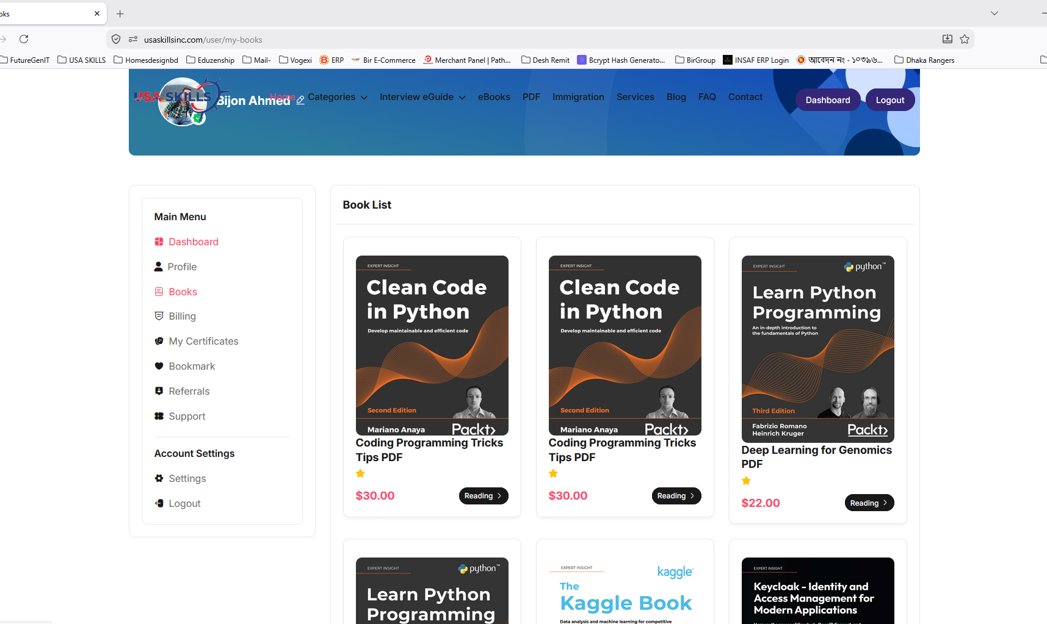Open the FutureGenIT bookmarks folder
1047x624 pixels.
pos(26,60)
